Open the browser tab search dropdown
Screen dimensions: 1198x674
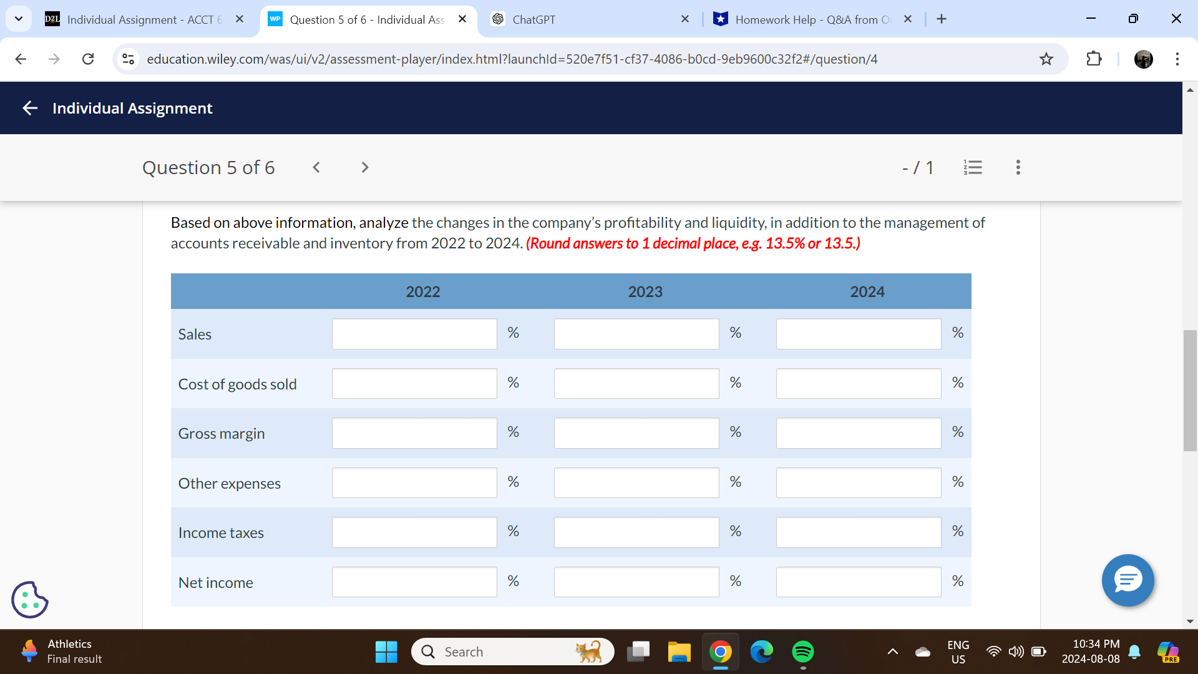click(x=19, y=19)
